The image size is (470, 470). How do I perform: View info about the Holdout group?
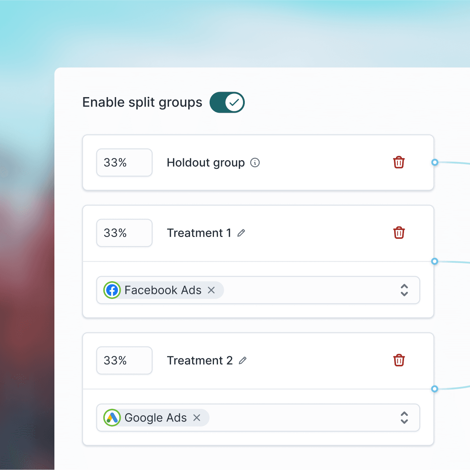click(255, 163)
